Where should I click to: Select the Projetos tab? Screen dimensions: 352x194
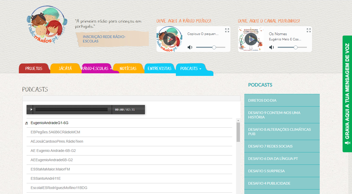point(34,68)
